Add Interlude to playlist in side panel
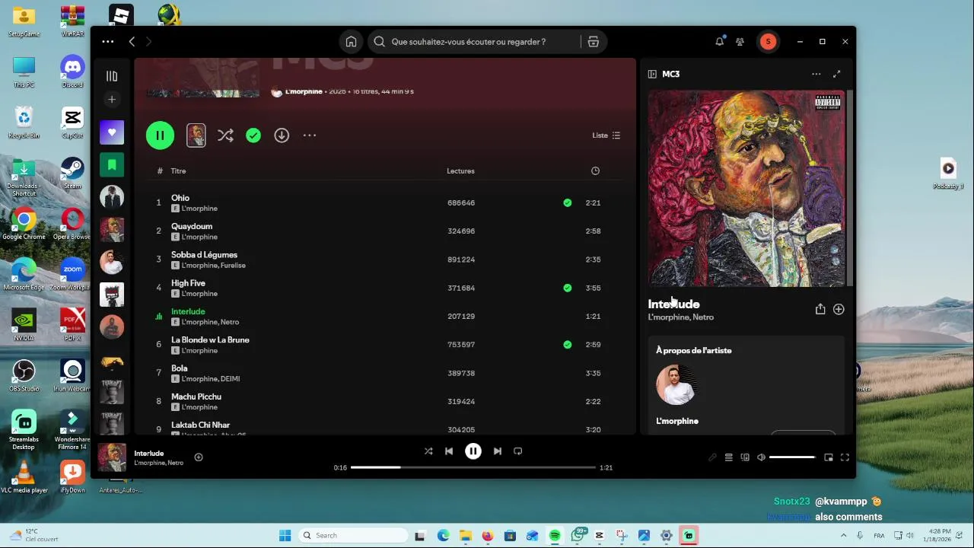 [839, 309]
